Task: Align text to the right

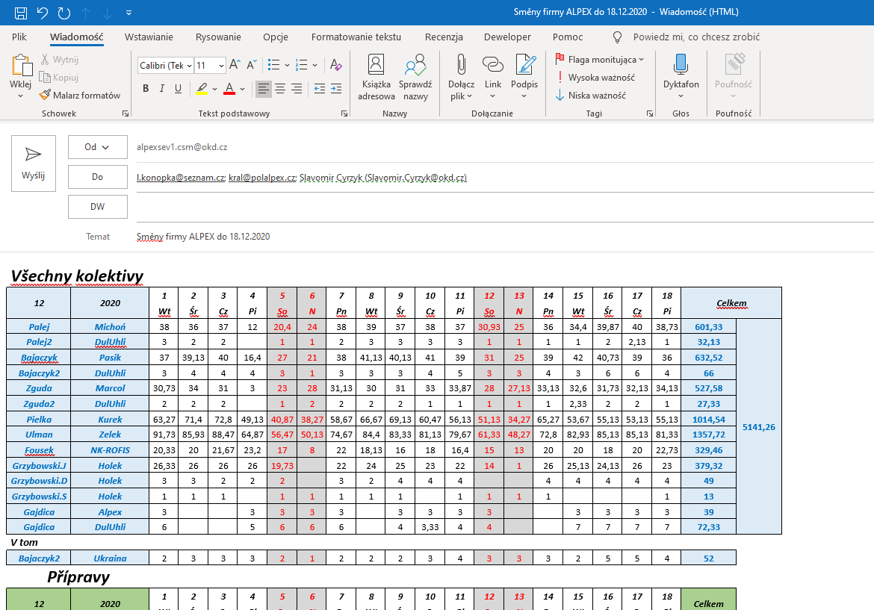Action: (297, 89)
